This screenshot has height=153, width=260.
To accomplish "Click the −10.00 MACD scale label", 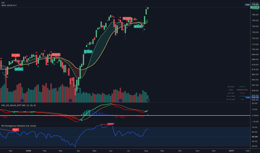I will pyautogui.click(x=255, y=122).
